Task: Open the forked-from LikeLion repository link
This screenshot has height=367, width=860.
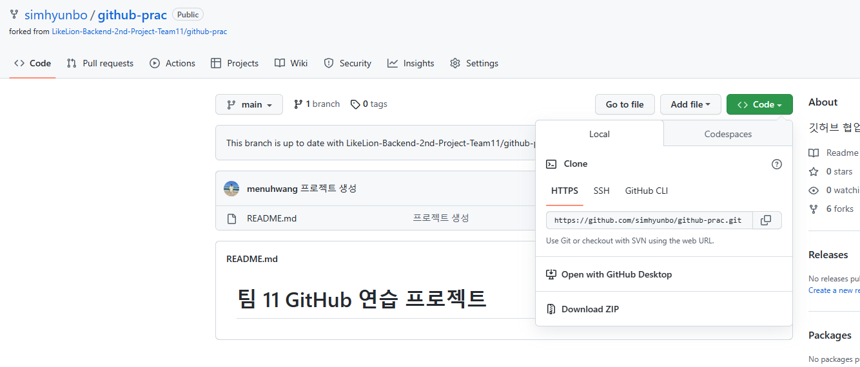Action: click(x=139, y=31)
